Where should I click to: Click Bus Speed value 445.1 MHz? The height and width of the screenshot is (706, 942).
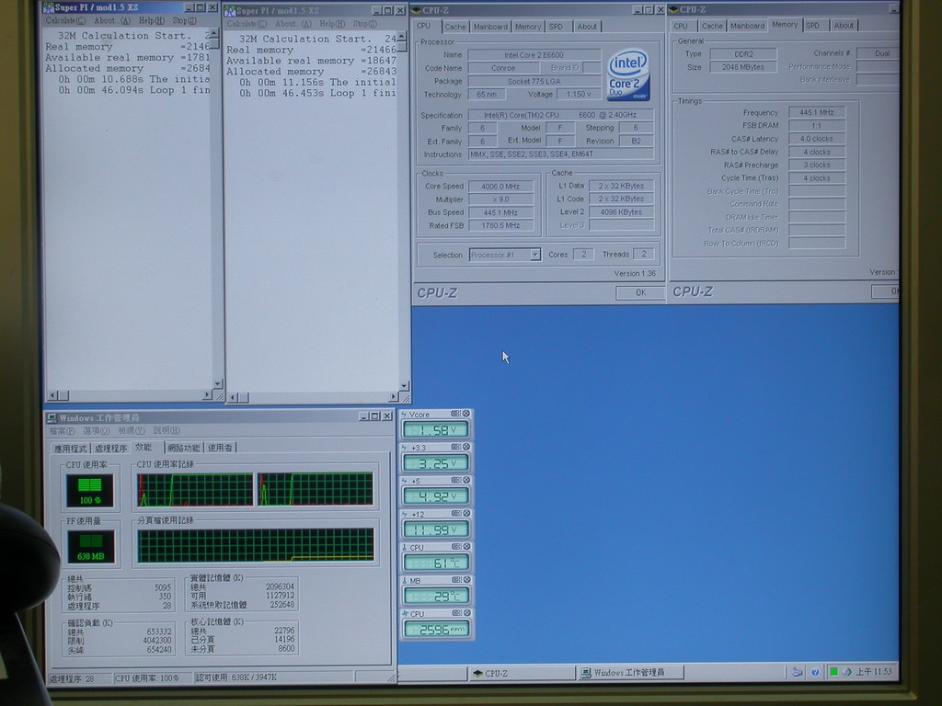[x=500, y=212]
